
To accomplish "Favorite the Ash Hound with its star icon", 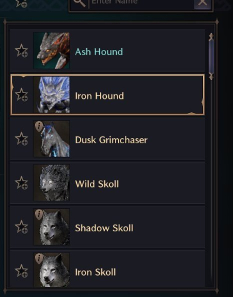I will (21, 51).
